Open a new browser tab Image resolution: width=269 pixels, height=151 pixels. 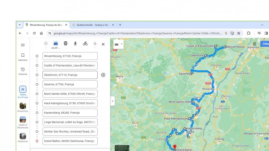coord(120,25)
